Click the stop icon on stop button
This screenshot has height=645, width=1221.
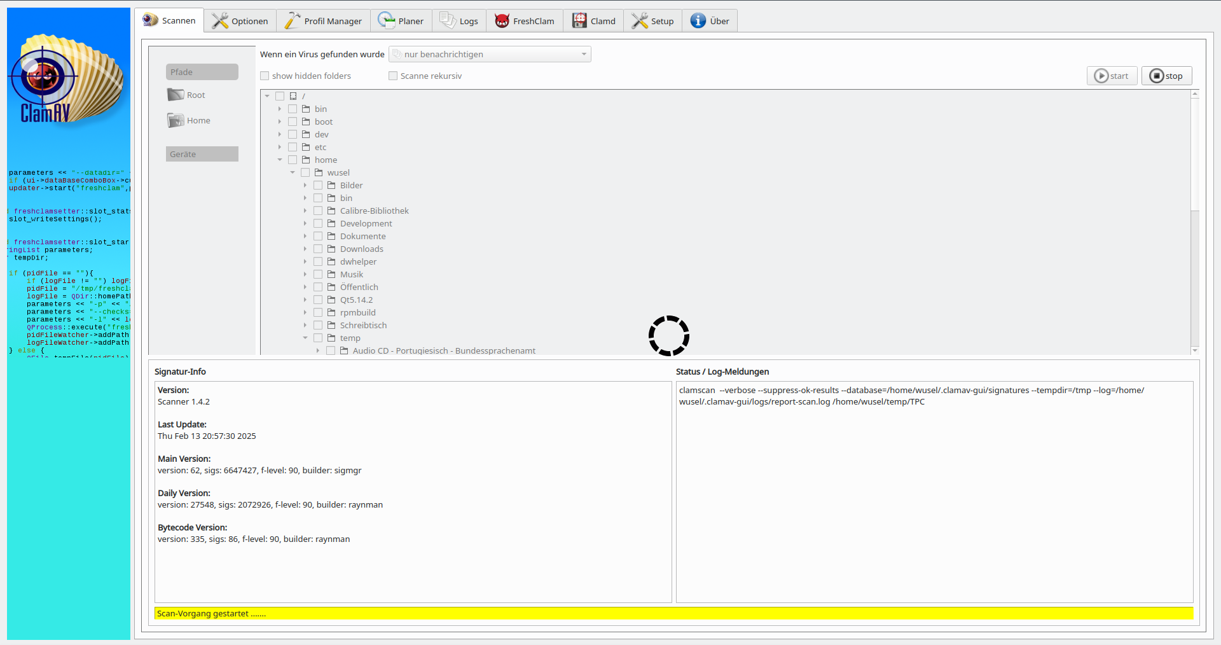(1157, 76)
